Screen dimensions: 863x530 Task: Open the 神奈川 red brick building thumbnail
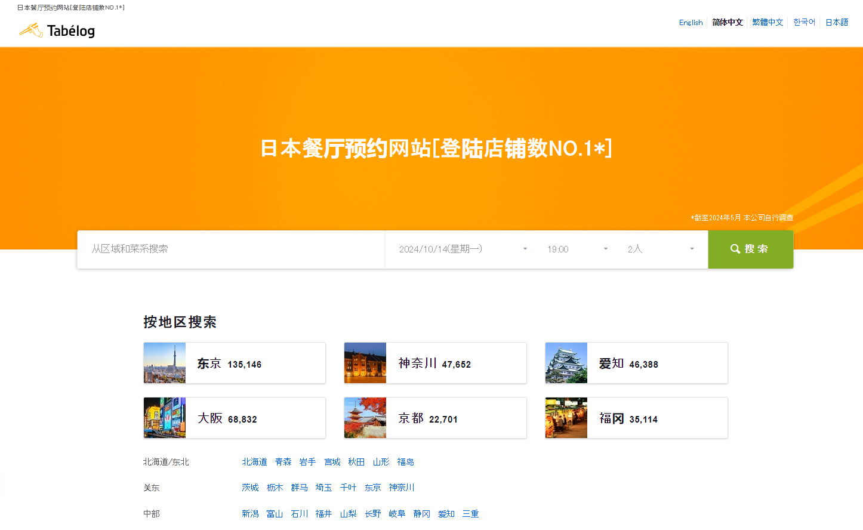[365, 363]
